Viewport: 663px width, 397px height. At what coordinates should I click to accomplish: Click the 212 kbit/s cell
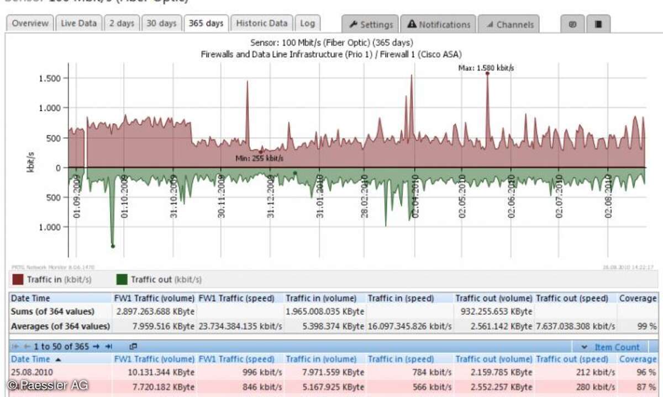tap(594, 372)
